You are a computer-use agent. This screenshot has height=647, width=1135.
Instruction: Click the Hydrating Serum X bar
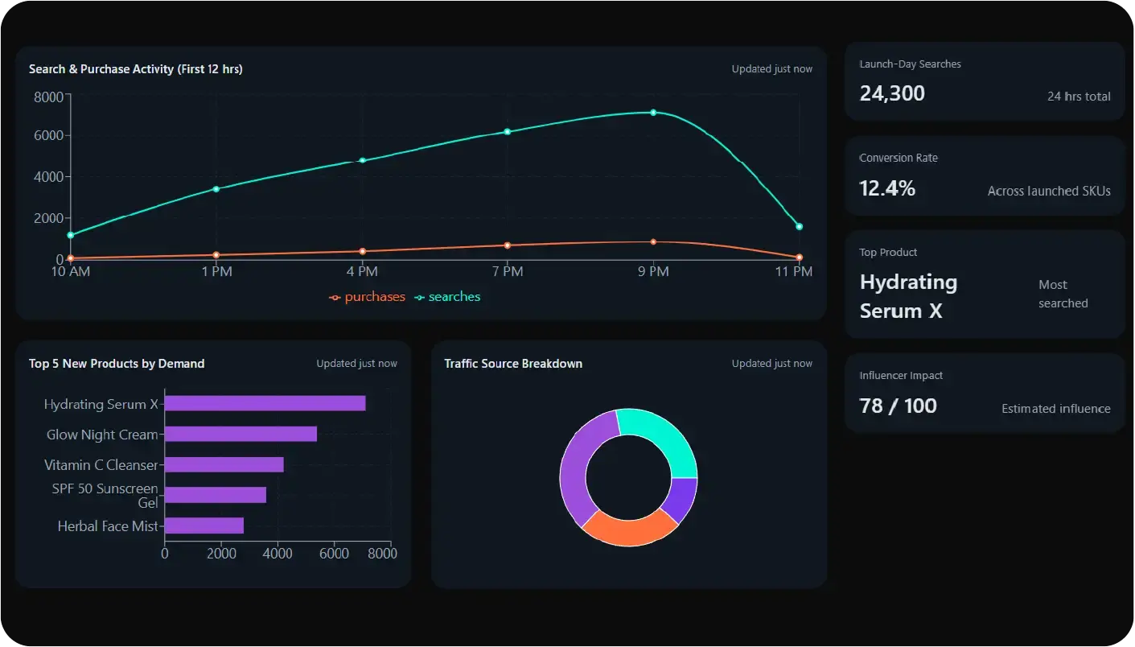tap(265, 403)
